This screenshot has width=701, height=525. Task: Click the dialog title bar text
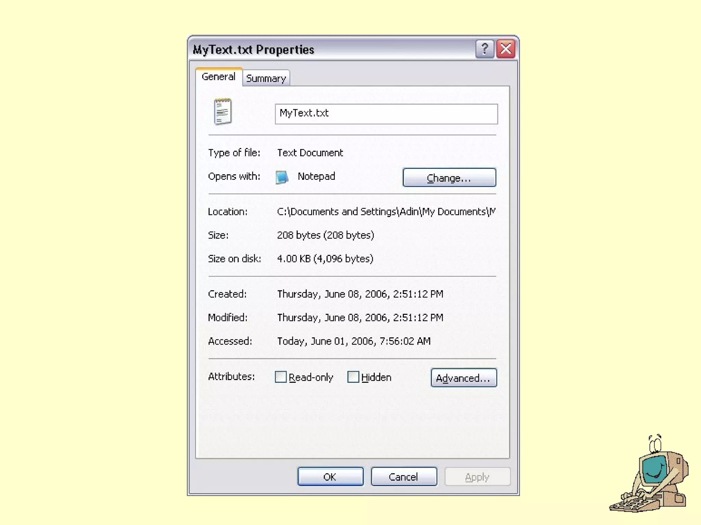(x=253, y=50)
